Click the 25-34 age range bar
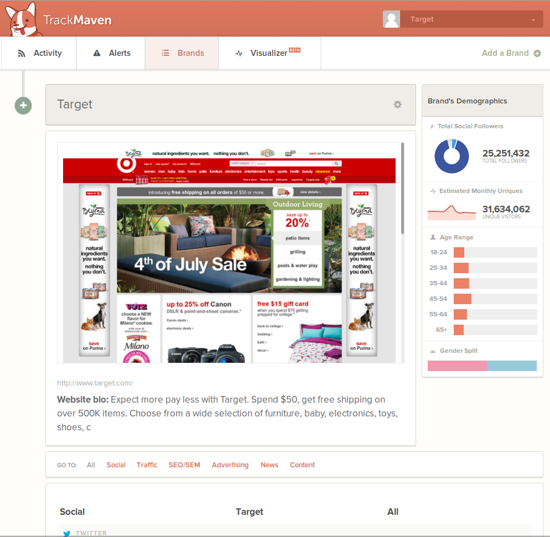This screenshot has height=537, width=550. [495, 268]
